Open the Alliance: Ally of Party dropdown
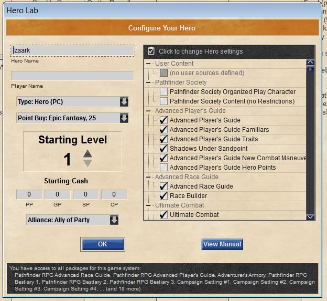The image size is (327, 301). coord(72,220)
